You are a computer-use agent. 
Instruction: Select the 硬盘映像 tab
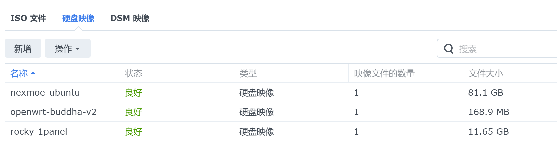(x=78, y=18)
